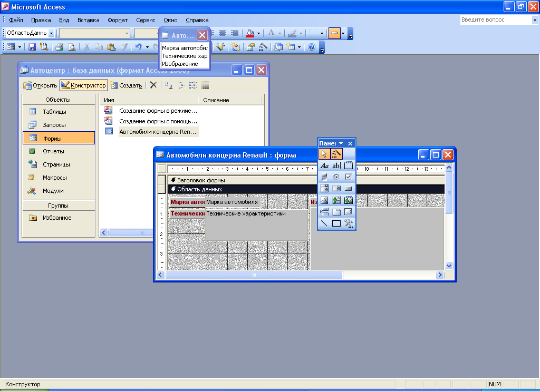Open the Undo history dropdown arrow
540x391 pixels.
click(x=147, y=47)
